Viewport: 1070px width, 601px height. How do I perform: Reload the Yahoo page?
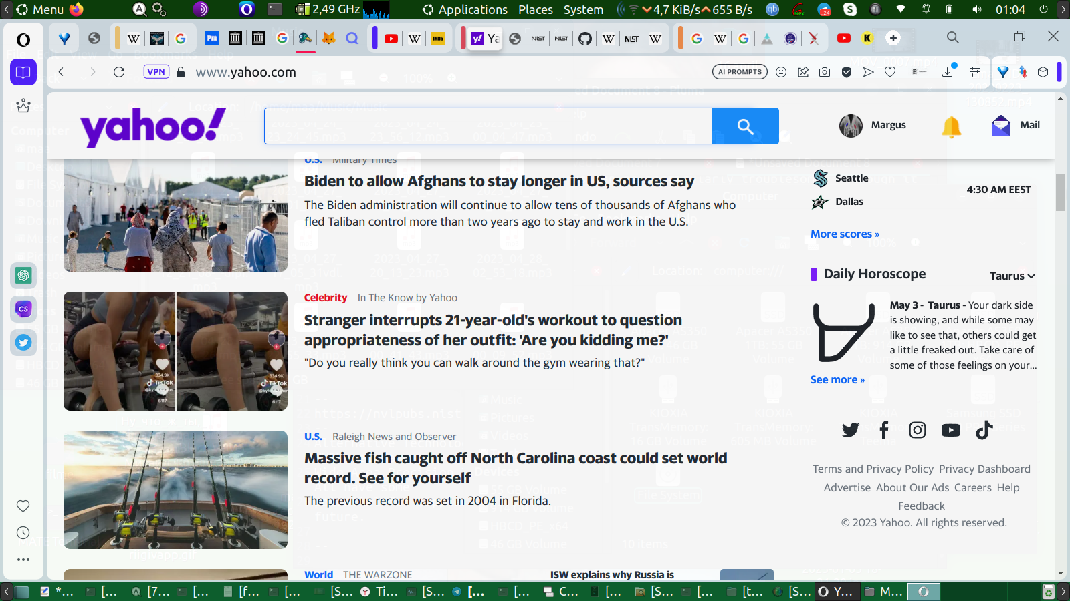[x=119, y=72]
